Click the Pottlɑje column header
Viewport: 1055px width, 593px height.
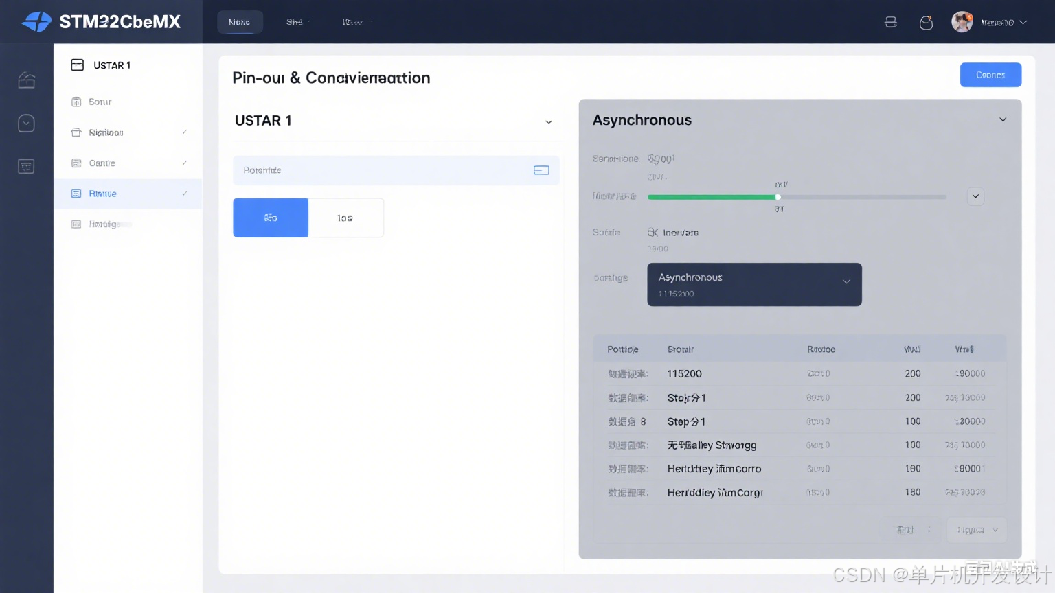point(623,349)
